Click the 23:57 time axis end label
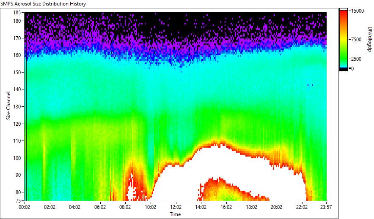Image resolution: width=374 pixels, height=219 pixels. click(x=326, y=207)
